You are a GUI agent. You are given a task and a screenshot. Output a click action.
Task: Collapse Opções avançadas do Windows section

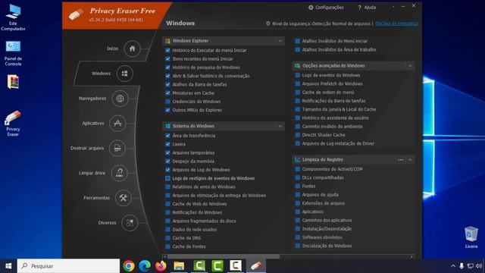410,66
